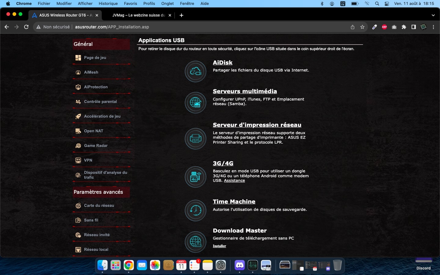Open Game Radar page
The height and width of the screenshot is (275, 440).
101,145
